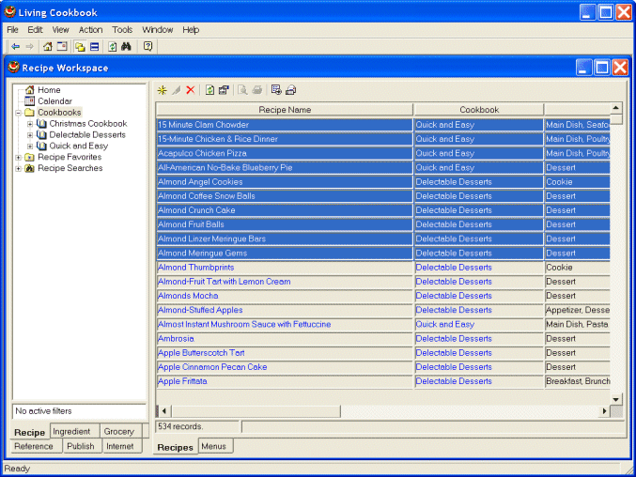
Task: Click the Recipe Favorites star folder icon
Action: pyautogui.click(x=29, y=157)
